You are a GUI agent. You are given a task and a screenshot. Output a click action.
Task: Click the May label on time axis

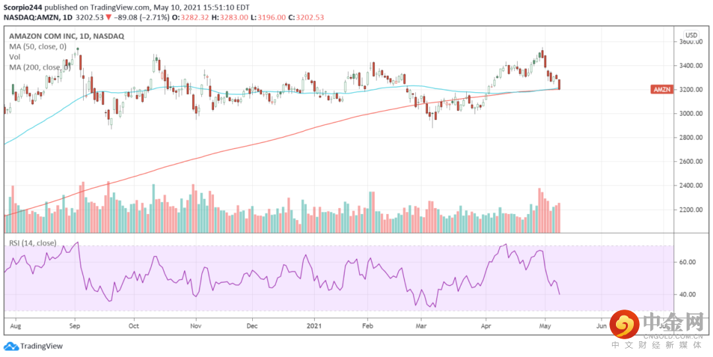click(545, 325)
